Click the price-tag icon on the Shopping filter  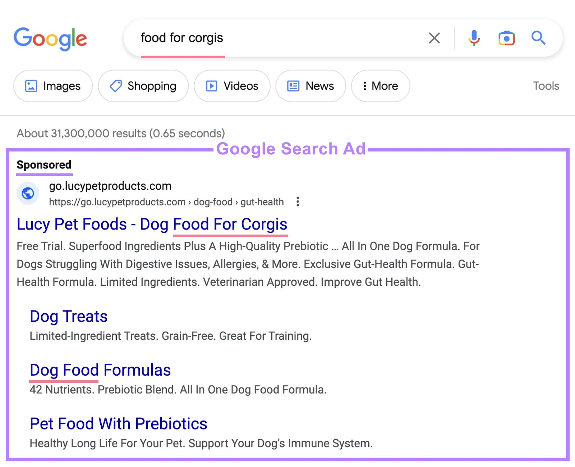(115, 86)
